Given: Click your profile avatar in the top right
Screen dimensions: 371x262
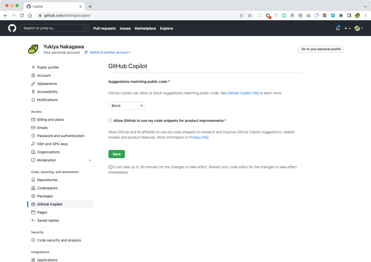Looking at the screenshot, I should (x=358, y=28).
